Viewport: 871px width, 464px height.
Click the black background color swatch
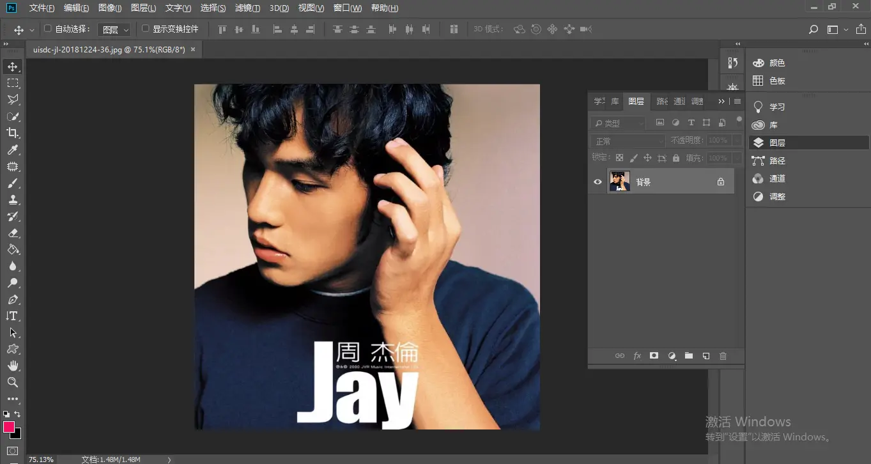coord(17,435)
